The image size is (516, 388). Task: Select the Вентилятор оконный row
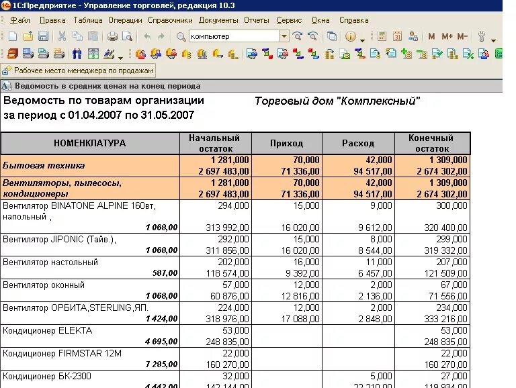[235, 290]
